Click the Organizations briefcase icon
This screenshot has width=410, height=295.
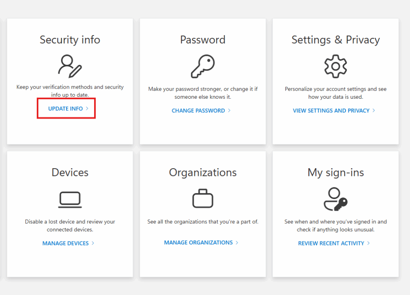203,198
